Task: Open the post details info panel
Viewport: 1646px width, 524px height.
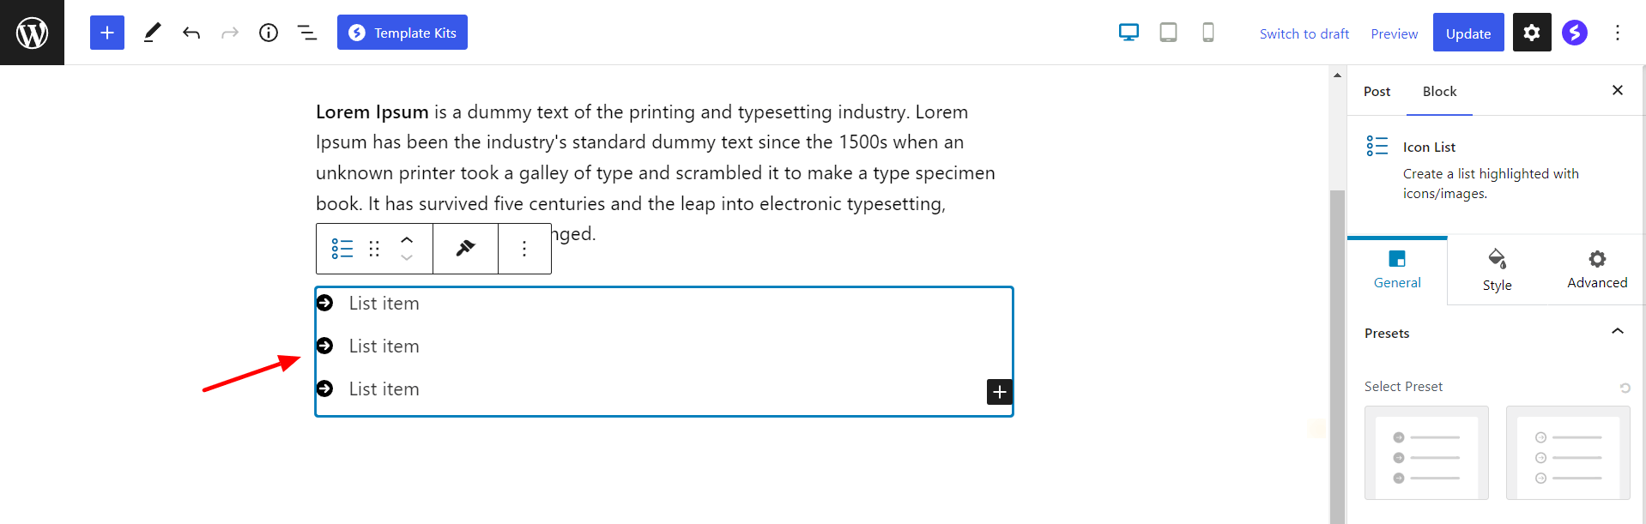Action: (x=268, y=32)
